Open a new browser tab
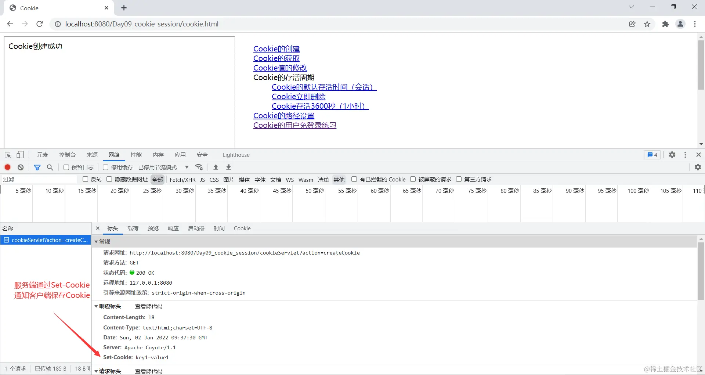705x375 pixels. pos(124,8)
